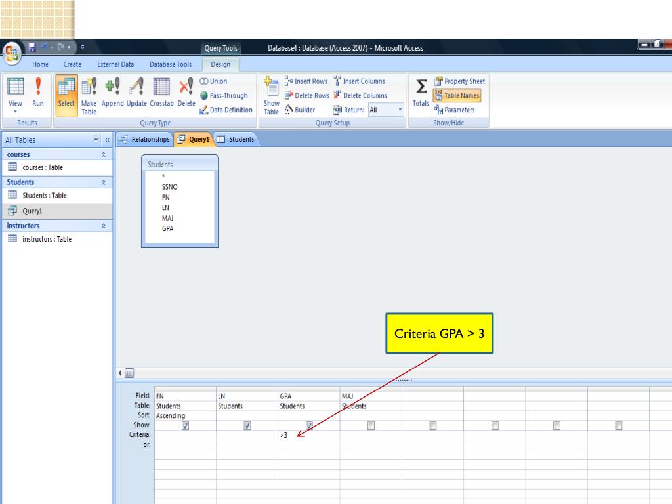Select the Pass-Through query option
This screenshot has width=672, height=504.
click(x=224, y=96)
